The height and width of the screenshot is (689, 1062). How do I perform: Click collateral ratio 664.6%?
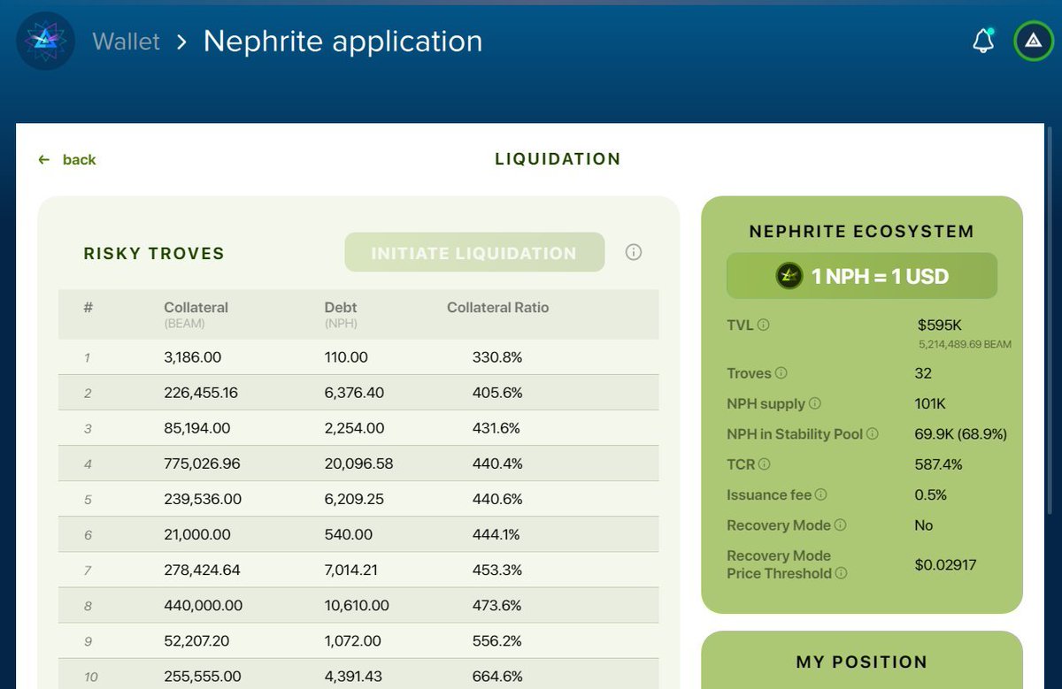(497, 677)
